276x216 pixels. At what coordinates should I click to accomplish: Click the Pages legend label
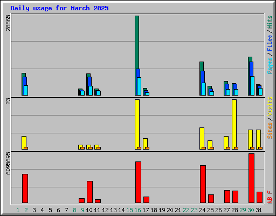click(270, 66)
